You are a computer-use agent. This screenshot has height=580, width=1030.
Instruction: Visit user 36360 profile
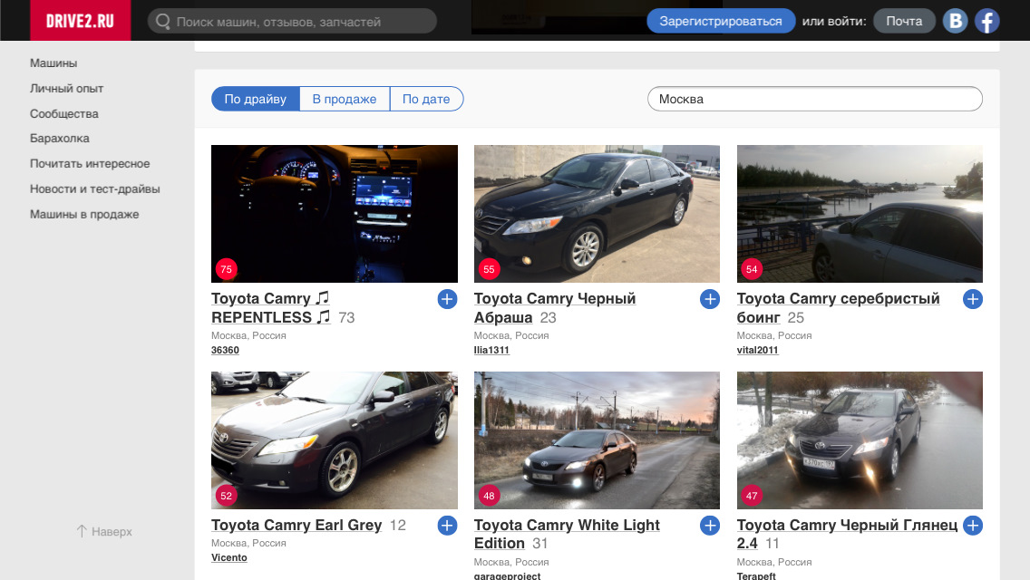[225, 350]
